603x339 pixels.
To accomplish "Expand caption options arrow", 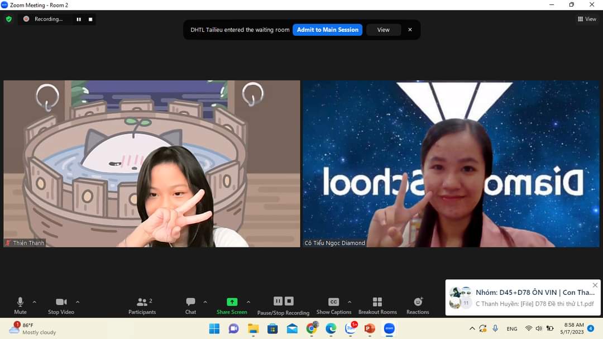I will point(350,302).
